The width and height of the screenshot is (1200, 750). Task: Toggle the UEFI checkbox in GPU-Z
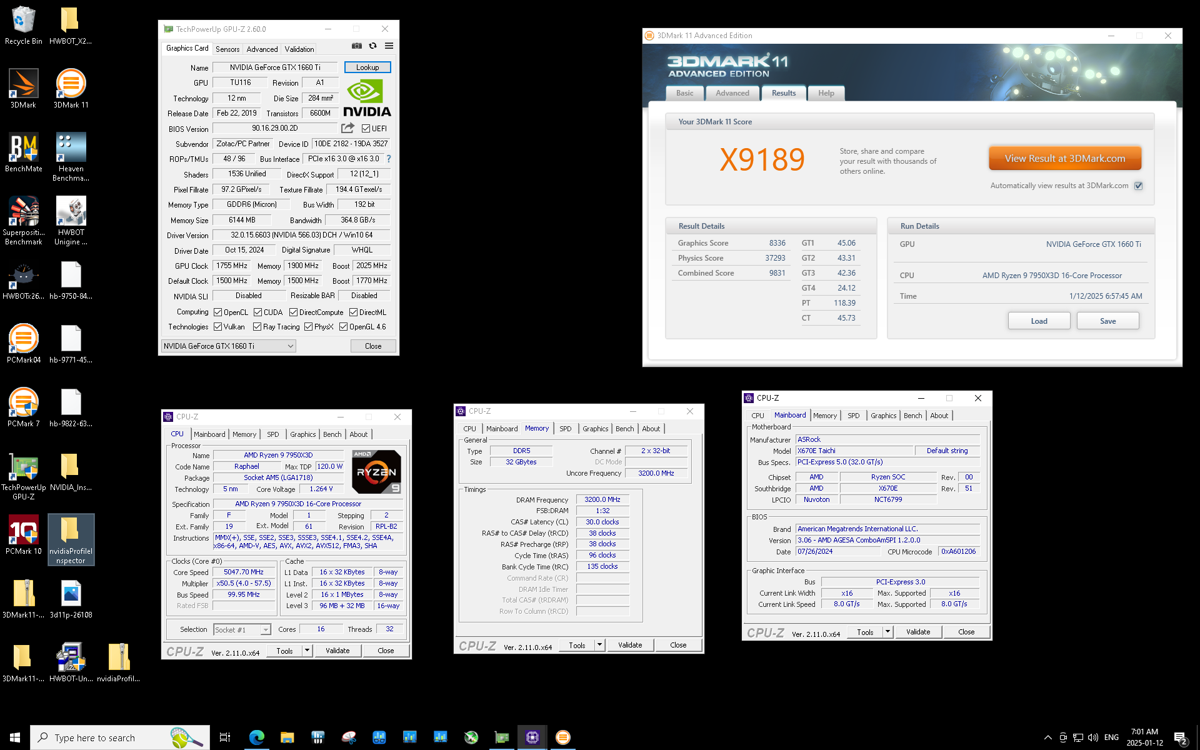(x=366, y=129)
